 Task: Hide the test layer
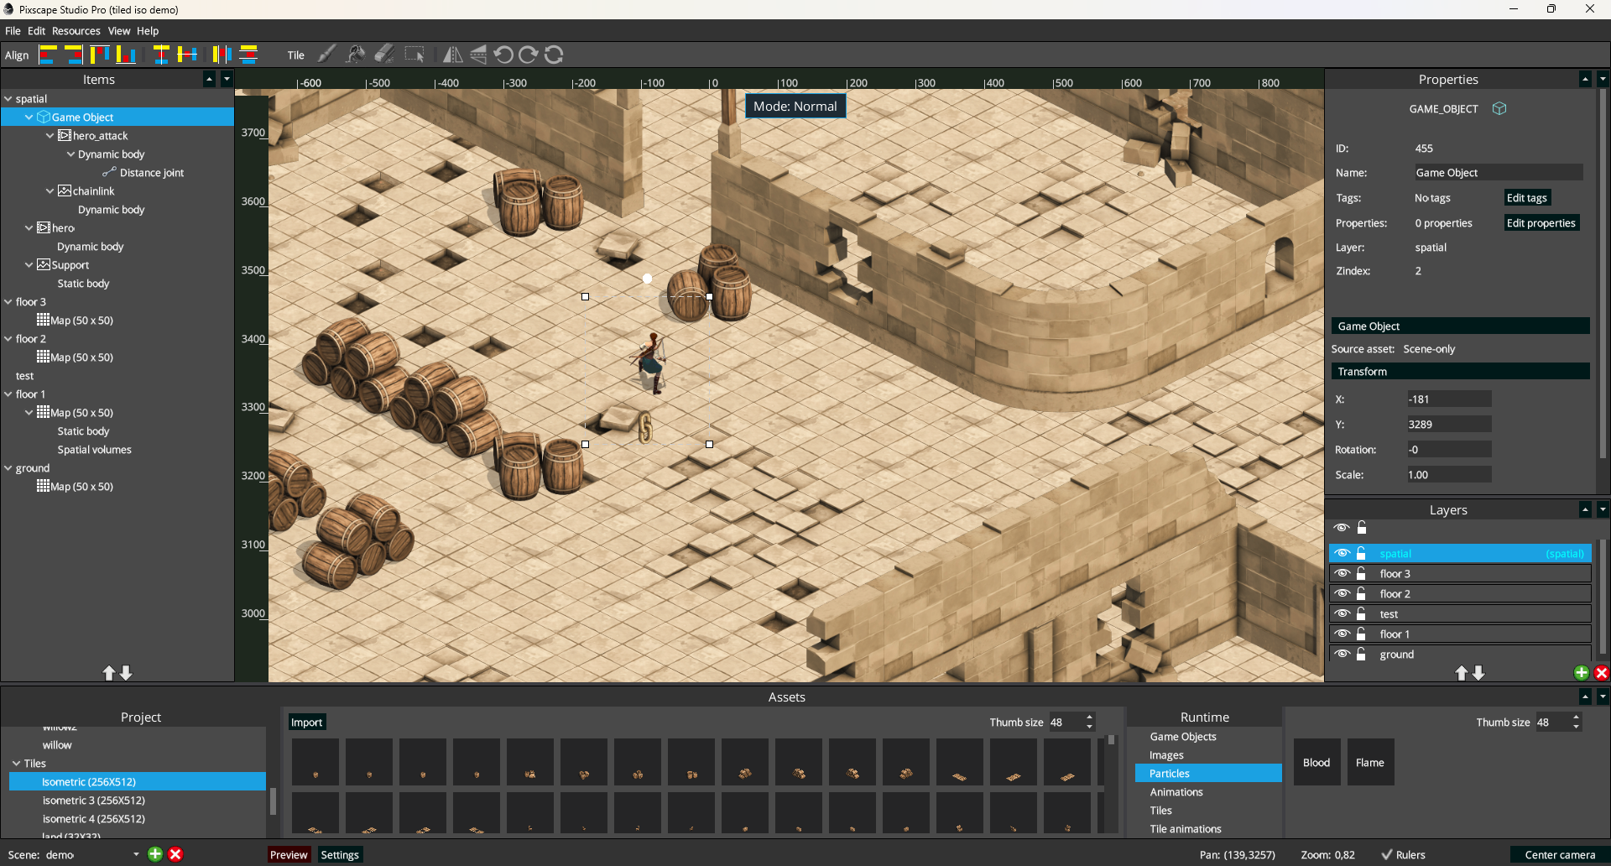click(x=1342, y=613)
